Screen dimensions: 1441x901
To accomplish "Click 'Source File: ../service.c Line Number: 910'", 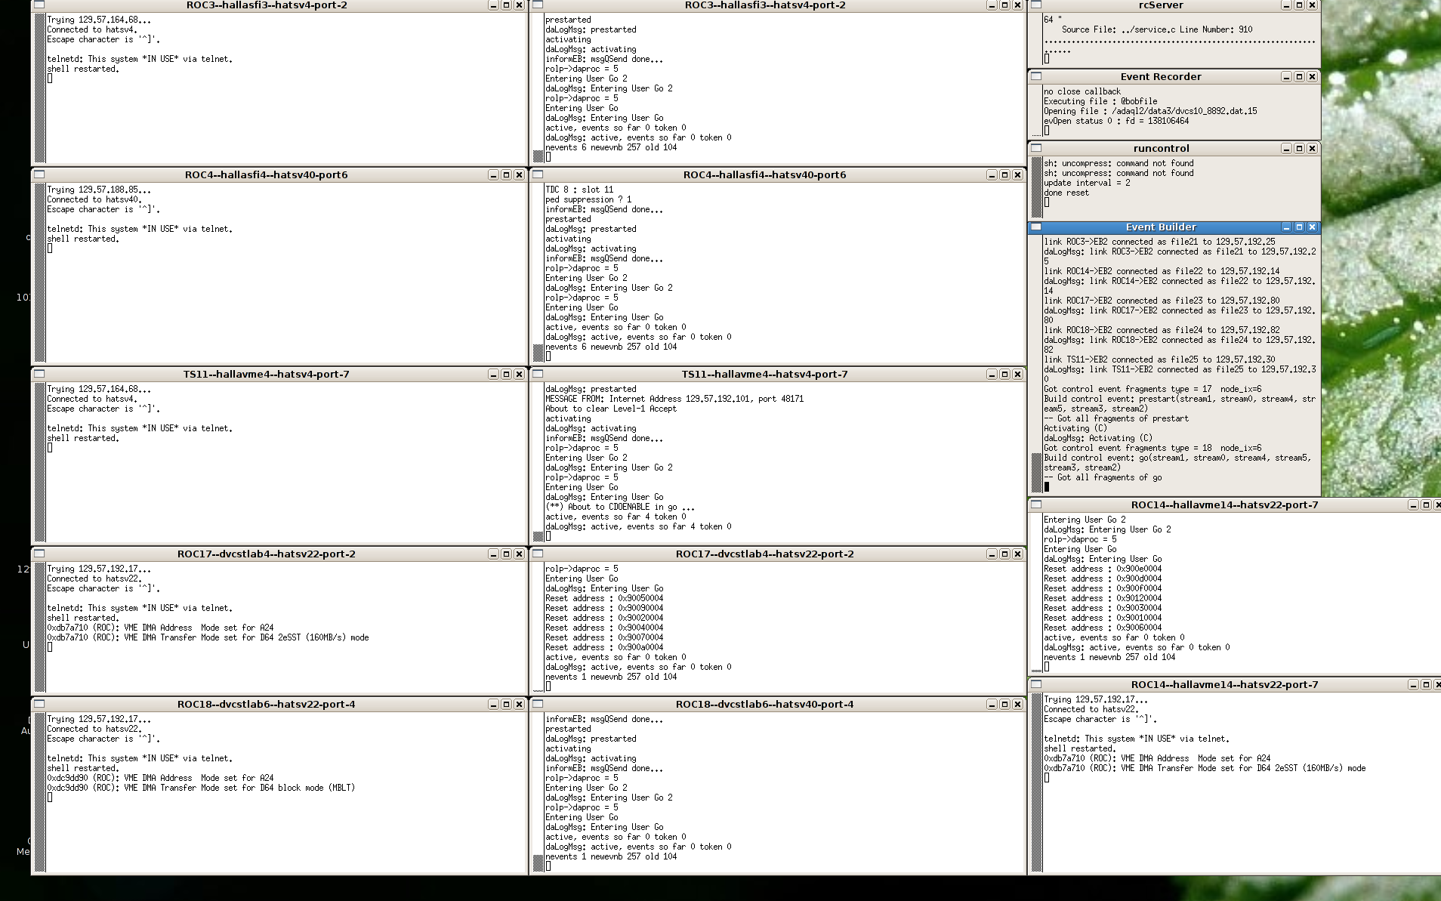I will point(1157,29).
